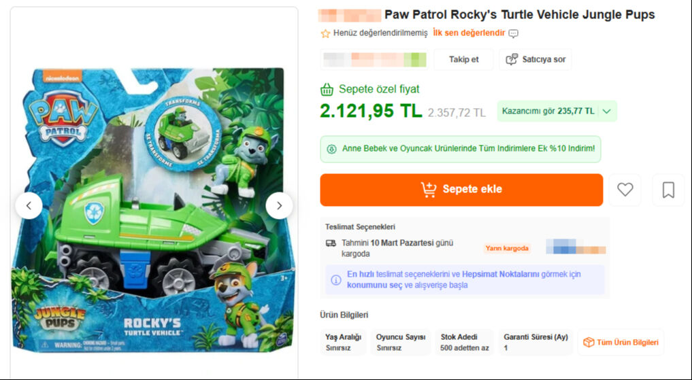The height and width of the screenshot is (380, 692).
Task: Add product to favorites with heart icon
Action: pos(625,190)
